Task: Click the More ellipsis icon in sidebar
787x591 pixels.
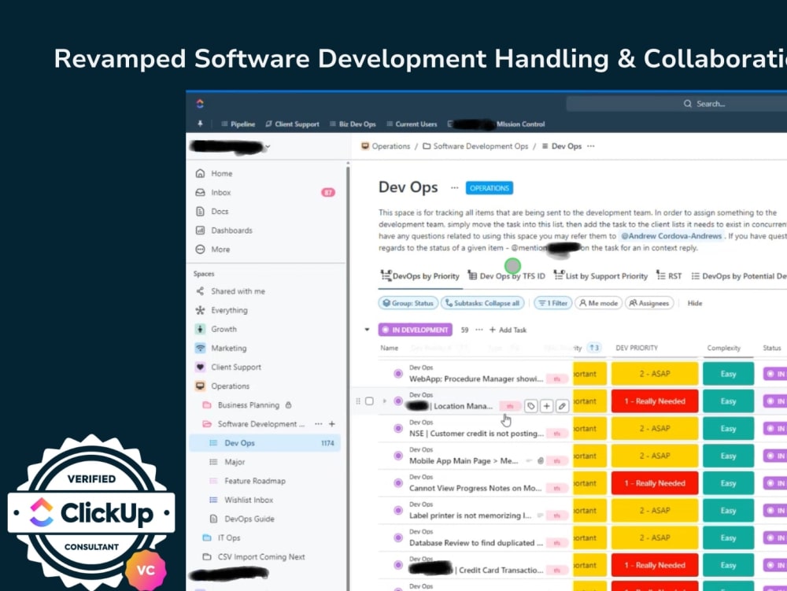Action: pos(200,249)
